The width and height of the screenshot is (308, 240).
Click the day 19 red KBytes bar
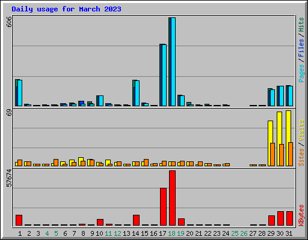point(181,222)
